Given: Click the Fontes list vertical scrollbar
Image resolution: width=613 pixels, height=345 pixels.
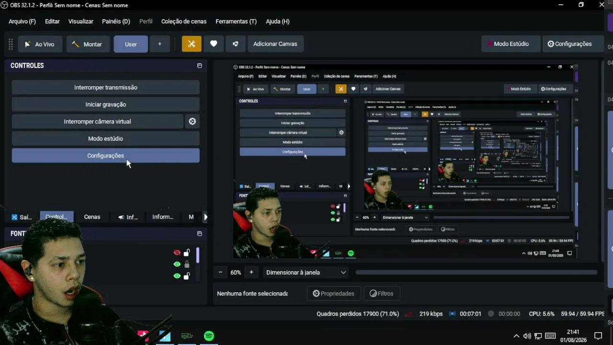Looking at the screenshot, I should point(197,255).
